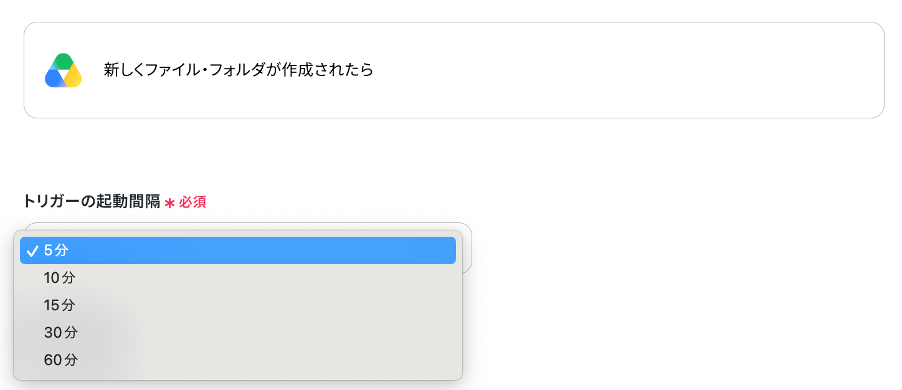Click empty row space right of 15分
Viewport: 902px width, 390px height.
click(x=268, y=305)
